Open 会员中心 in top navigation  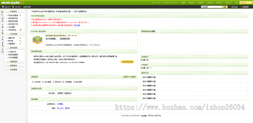(229, 3)
